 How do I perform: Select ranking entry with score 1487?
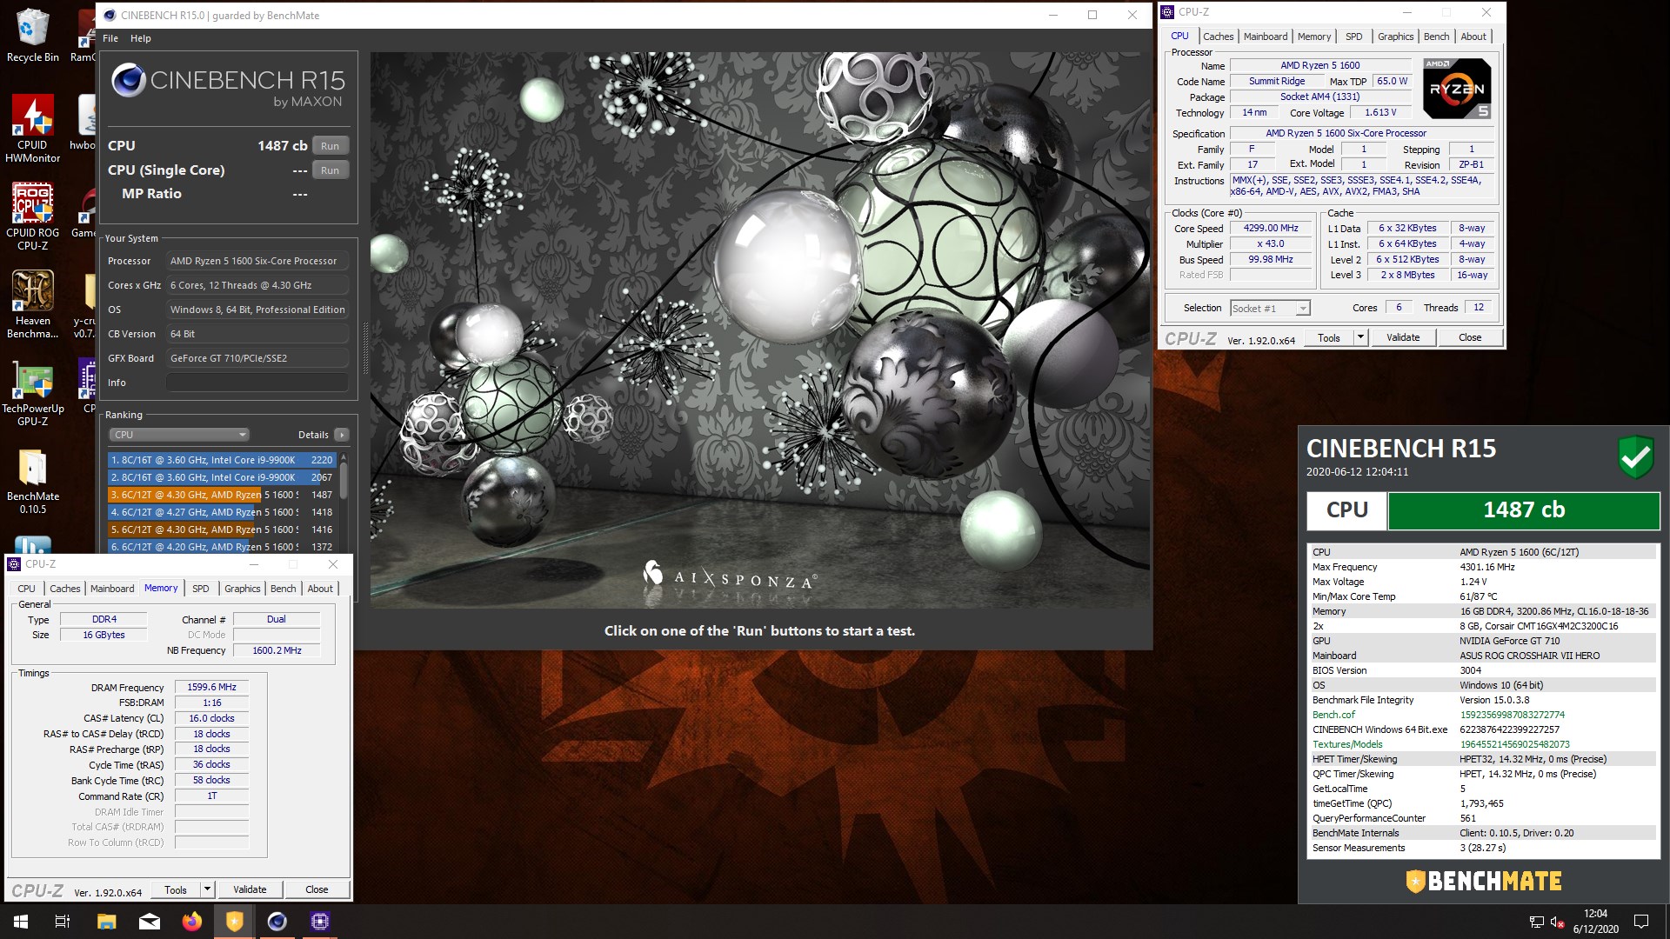pyautogui.click(x=222, y=495)
